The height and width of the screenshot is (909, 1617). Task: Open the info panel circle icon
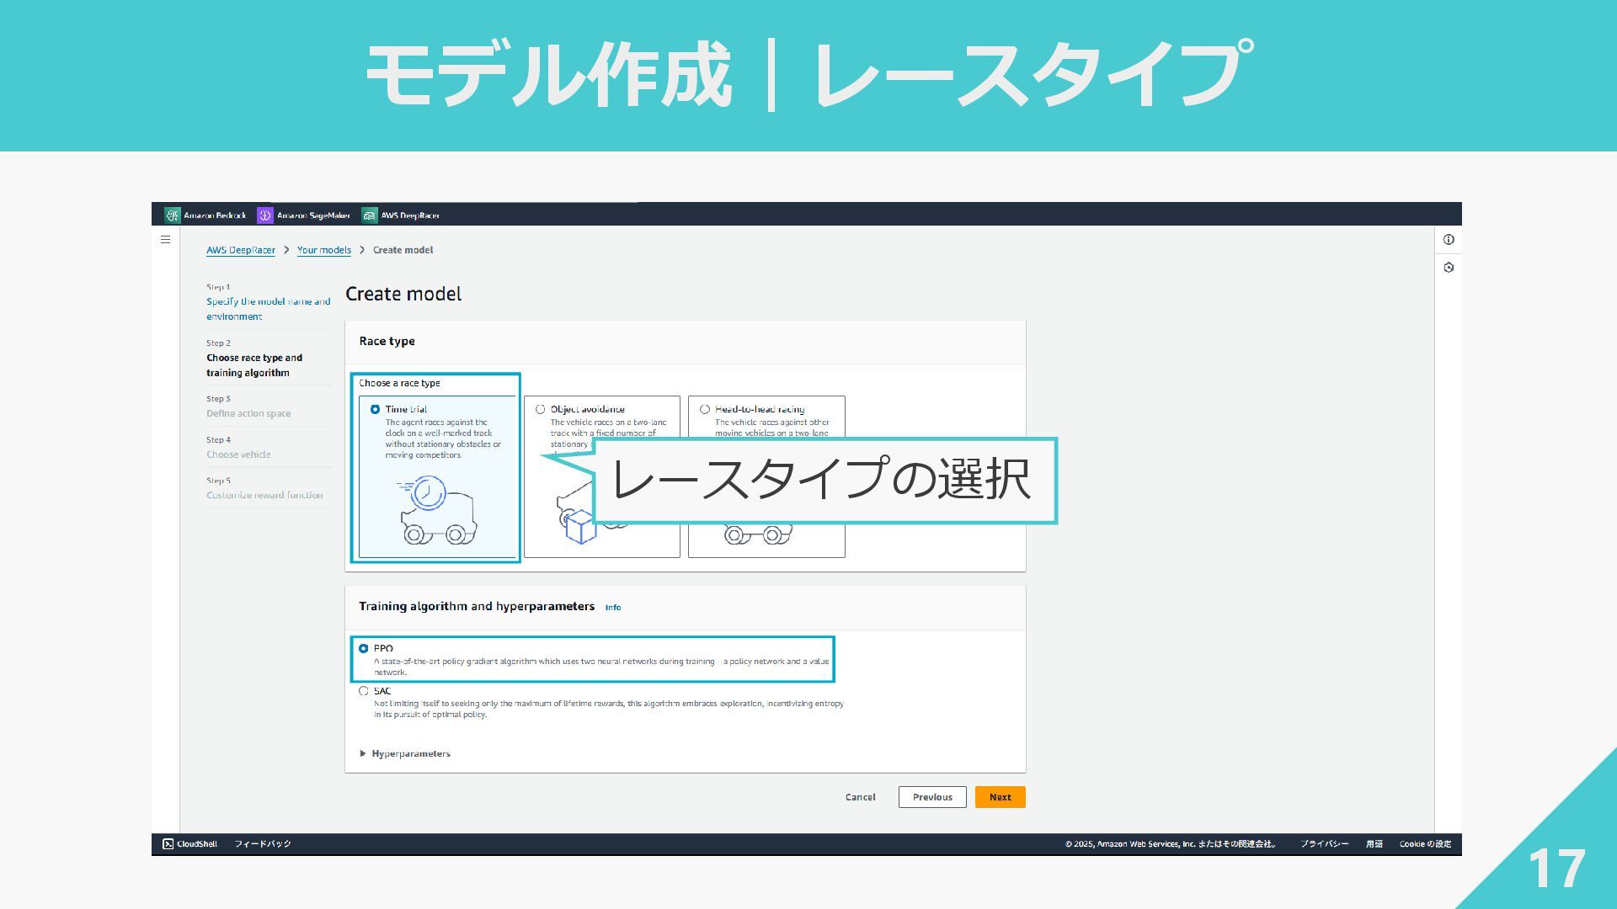coord(1449,240)
